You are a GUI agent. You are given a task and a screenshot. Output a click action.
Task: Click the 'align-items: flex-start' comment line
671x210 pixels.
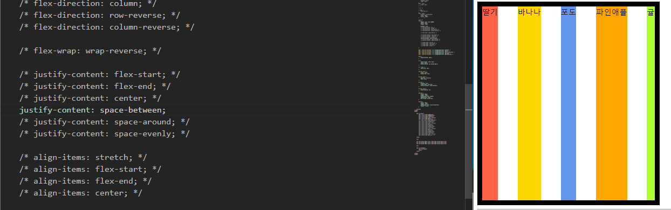(x=90, y=169)
